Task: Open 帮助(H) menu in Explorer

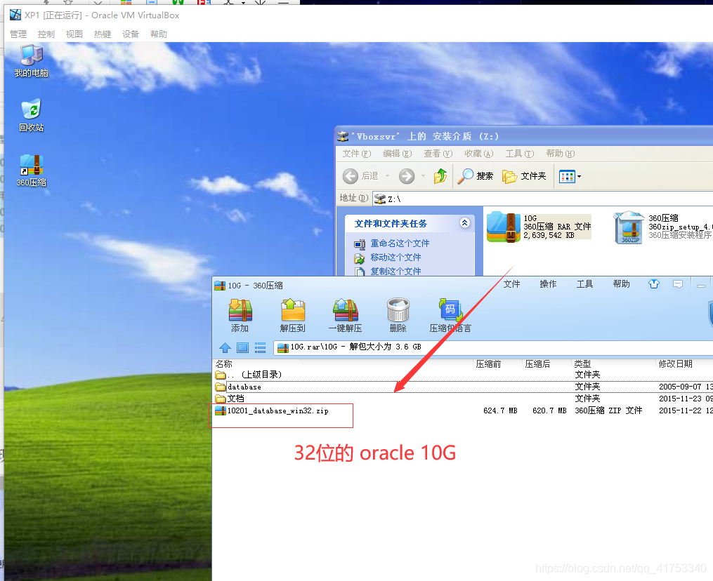Action: pyautogui.click(x=561, y=154)
